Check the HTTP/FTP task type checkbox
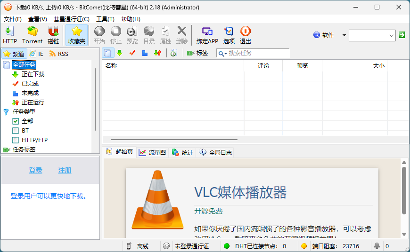 coord(16,140)
